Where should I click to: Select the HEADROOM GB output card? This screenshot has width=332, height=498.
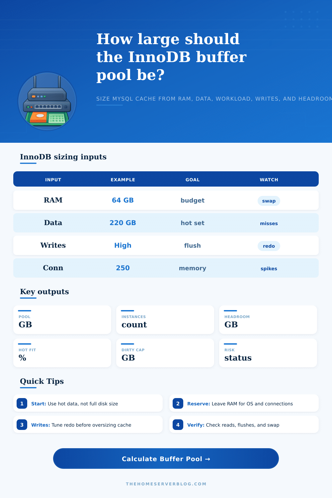click(268, 320)
